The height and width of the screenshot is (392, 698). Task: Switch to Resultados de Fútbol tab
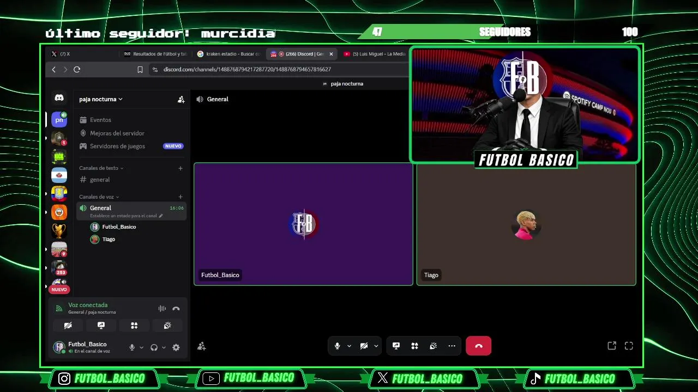(x=155, y=54)
